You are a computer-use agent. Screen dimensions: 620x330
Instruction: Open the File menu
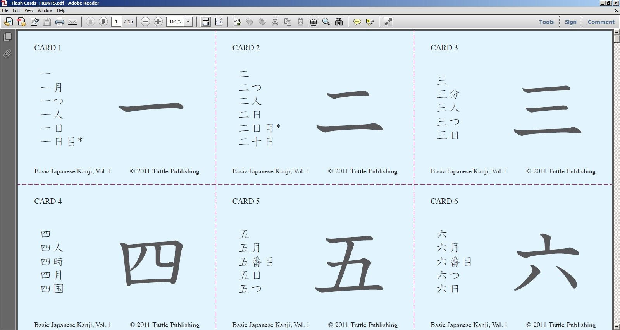[x=5, y=10]
